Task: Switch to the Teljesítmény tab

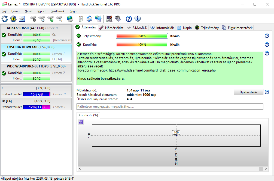Action: [207, 28]
